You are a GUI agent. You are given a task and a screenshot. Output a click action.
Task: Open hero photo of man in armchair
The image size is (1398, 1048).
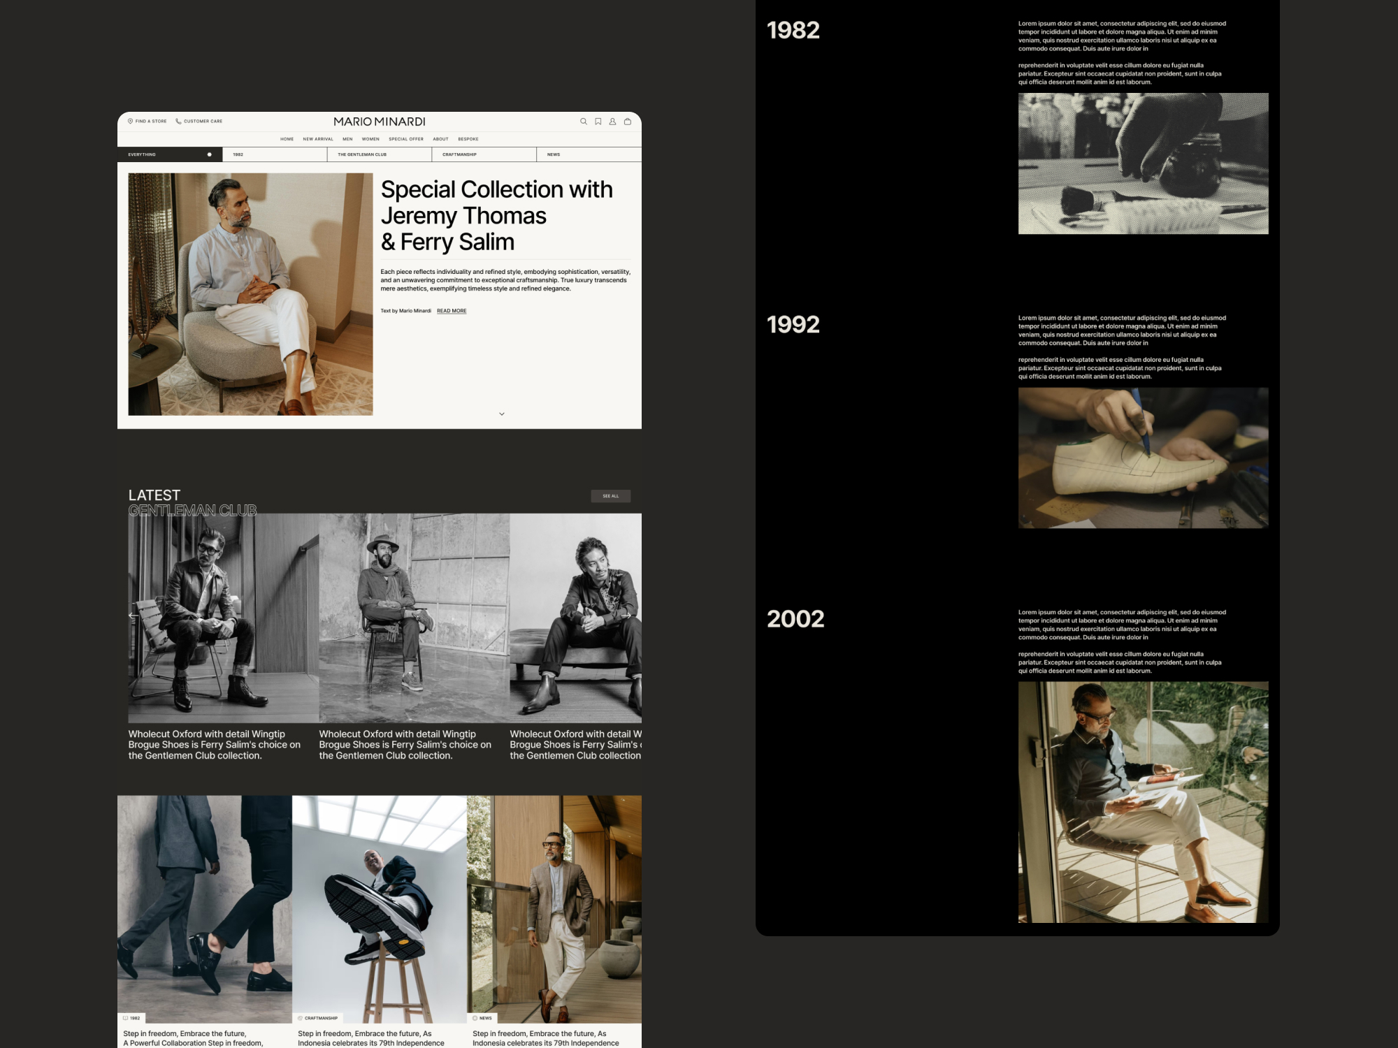click(250, 294)
